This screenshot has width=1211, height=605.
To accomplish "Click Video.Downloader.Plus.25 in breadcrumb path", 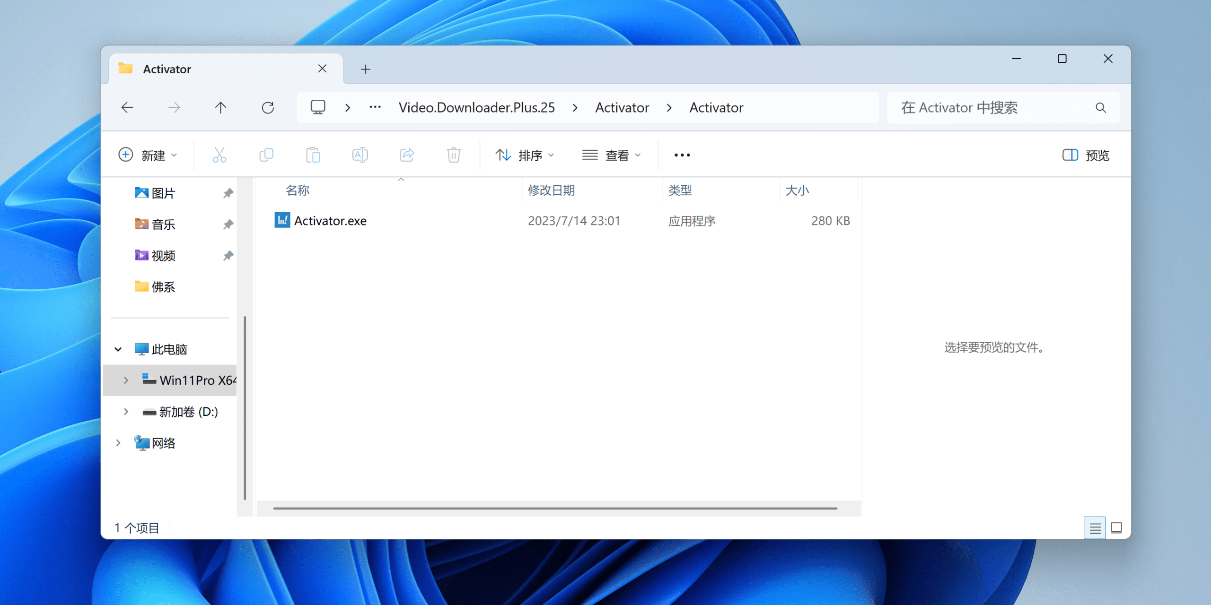I will (x=476, y=108).
